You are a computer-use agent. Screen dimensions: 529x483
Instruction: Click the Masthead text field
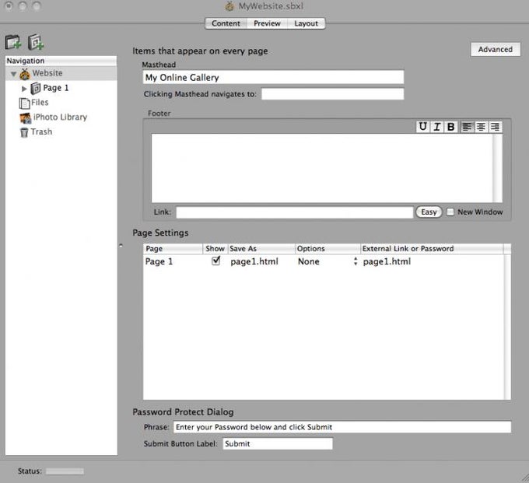pos(273,77)
